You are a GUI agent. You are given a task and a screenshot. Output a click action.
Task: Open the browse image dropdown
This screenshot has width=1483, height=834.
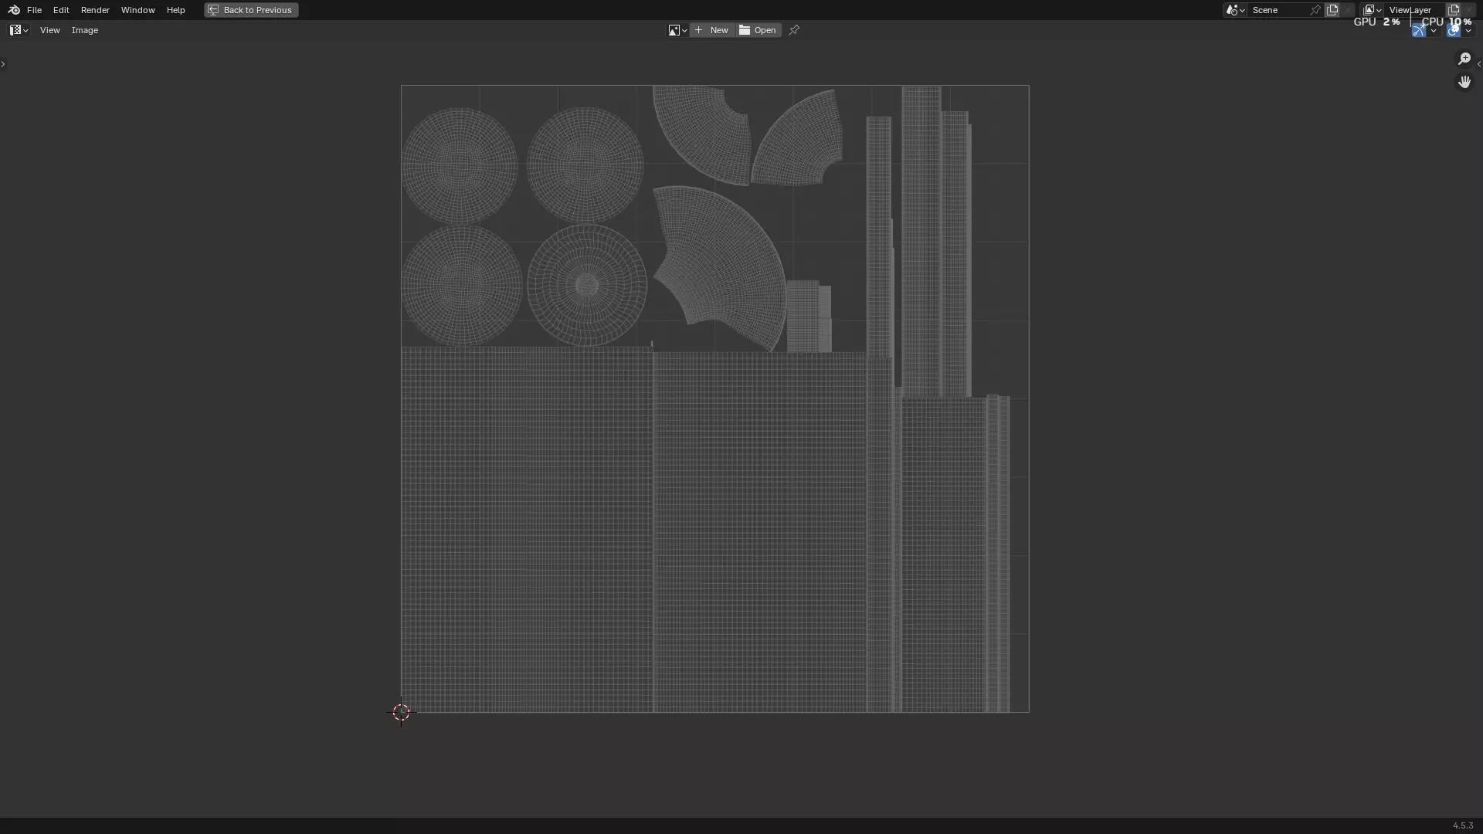[677, 30]
